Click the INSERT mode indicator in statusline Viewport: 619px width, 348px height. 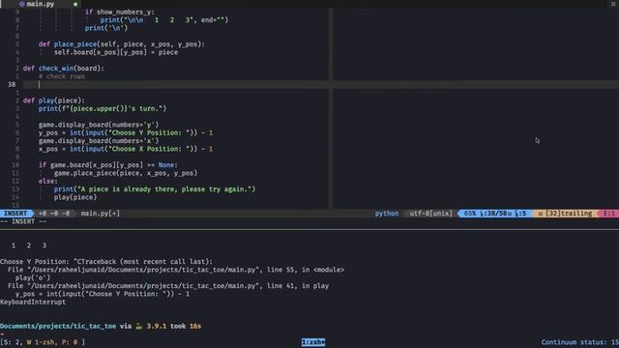pyautogui.click(x=15, y=214)
